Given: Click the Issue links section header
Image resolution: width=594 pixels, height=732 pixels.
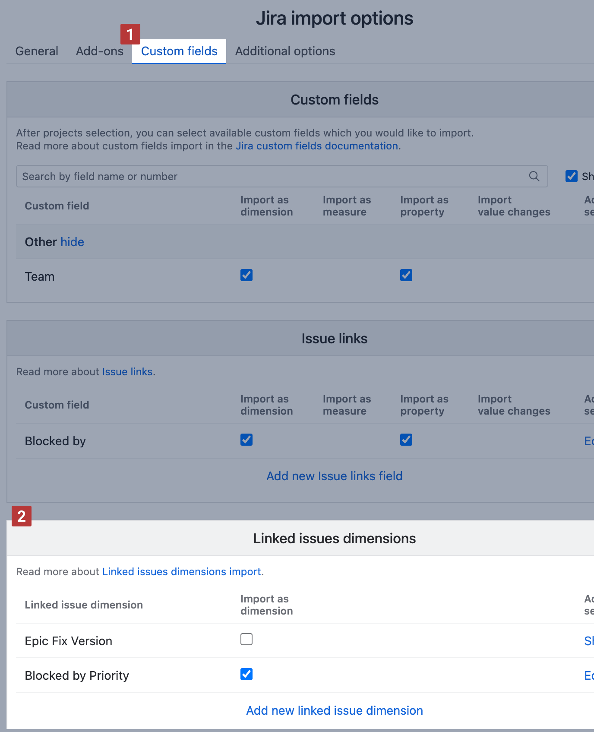Looking at the screenshot, I should tap(335, 339).
